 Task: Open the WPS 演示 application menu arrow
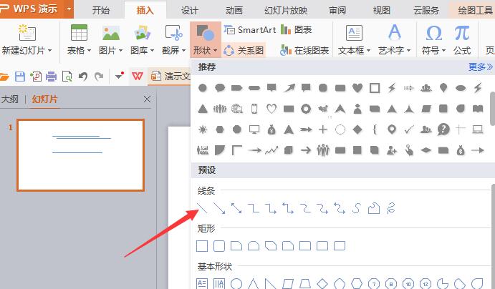pyautogui.click(x=69, y=9)
